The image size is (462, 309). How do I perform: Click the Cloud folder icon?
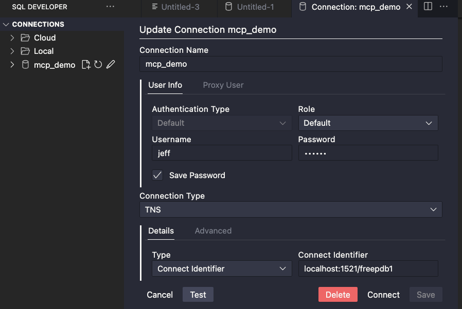pos(25,37)
